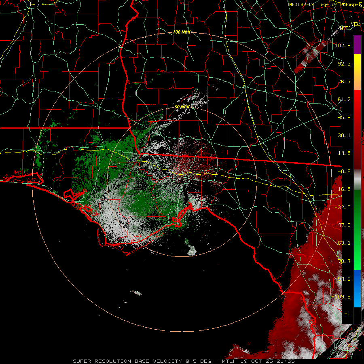Click the -16.5 value on velocity scale
Screen dimensions: 364x364
[x=343, y=189]
